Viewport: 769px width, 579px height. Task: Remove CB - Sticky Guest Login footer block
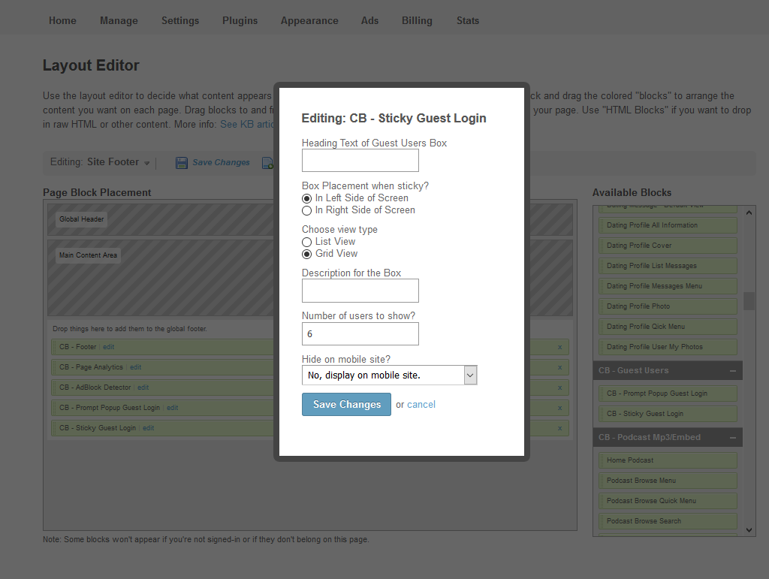pyautogui.click(x=559, y=428)
